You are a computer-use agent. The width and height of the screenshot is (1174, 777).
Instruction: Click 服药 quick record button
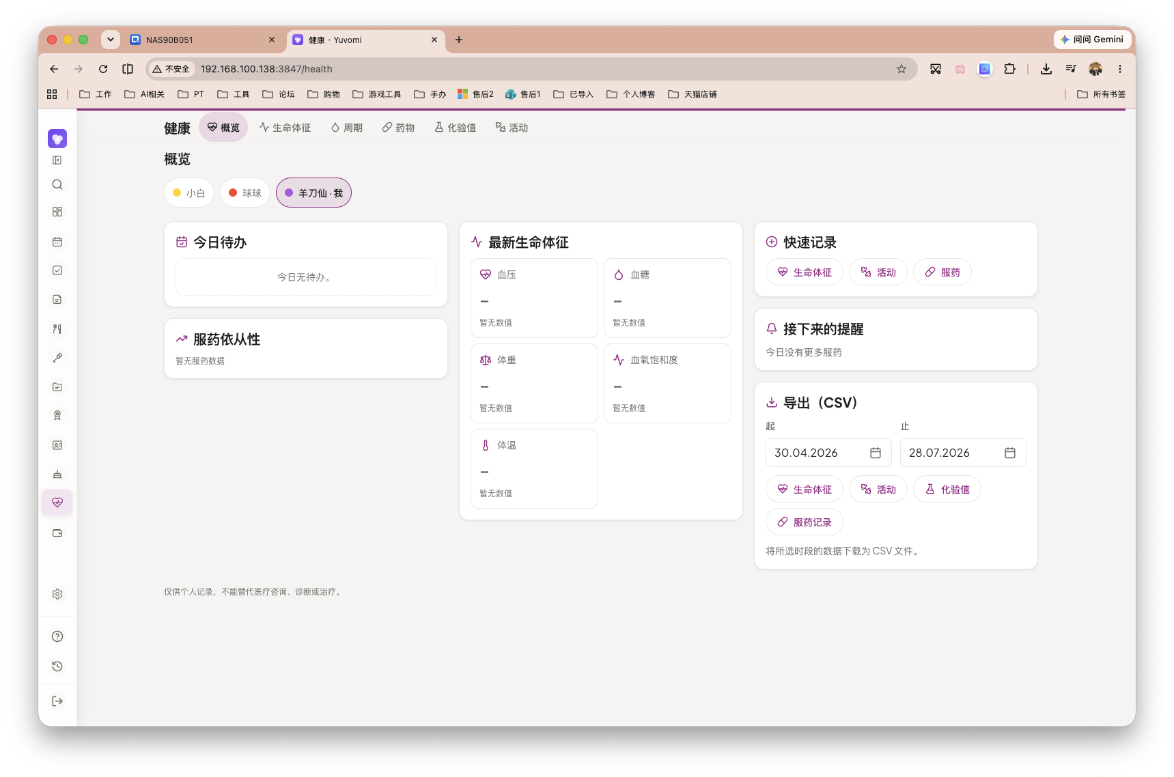(x=942, y=272)
